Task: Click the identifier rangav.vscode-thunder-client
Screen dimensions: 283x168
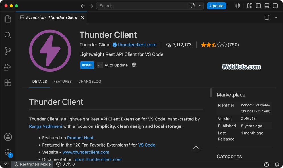Action: 255,108
